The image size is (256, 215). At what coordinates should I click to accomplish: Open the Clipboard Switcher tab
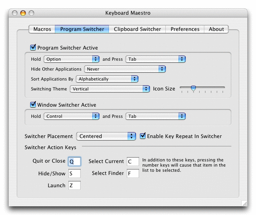pos(137,29)
